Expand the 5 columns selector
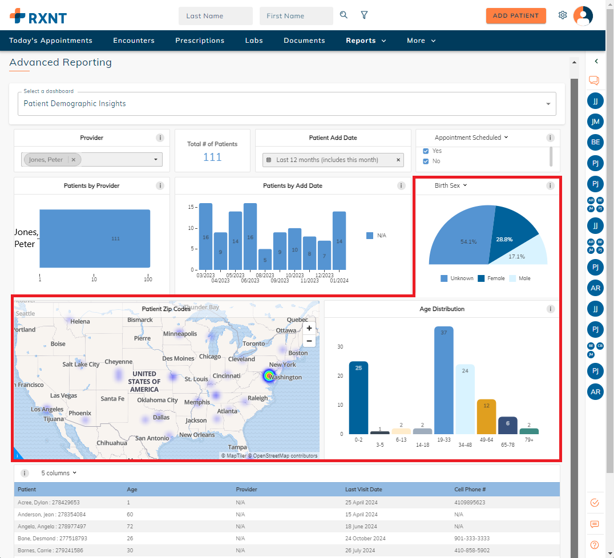This screenshot has width=614, height=558. pyautogui.click(x=59, y=473)
